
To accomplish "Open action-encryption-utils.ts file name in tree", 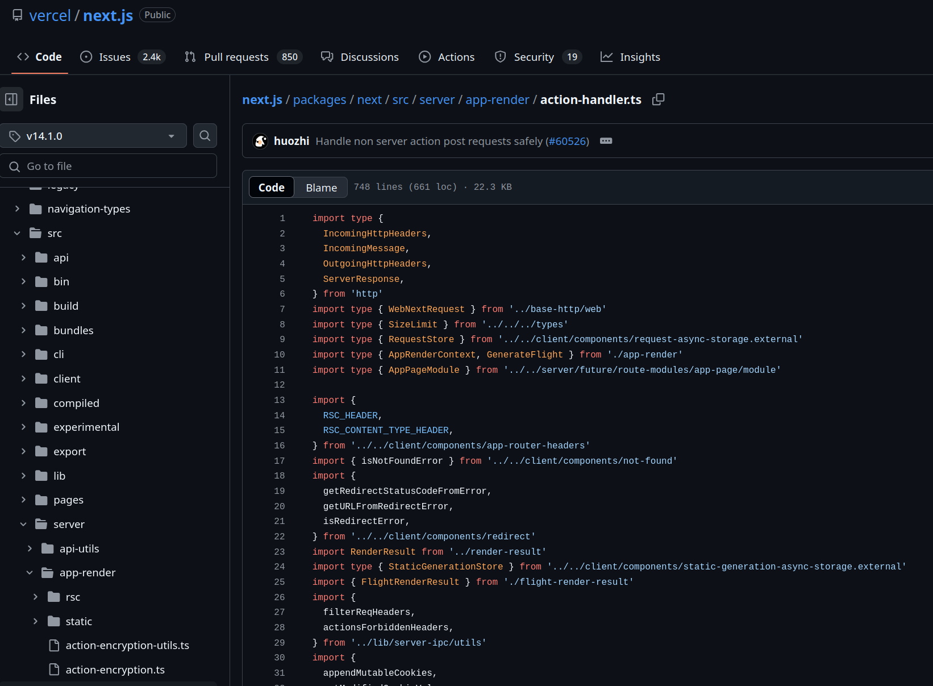I will pos(127,645).
